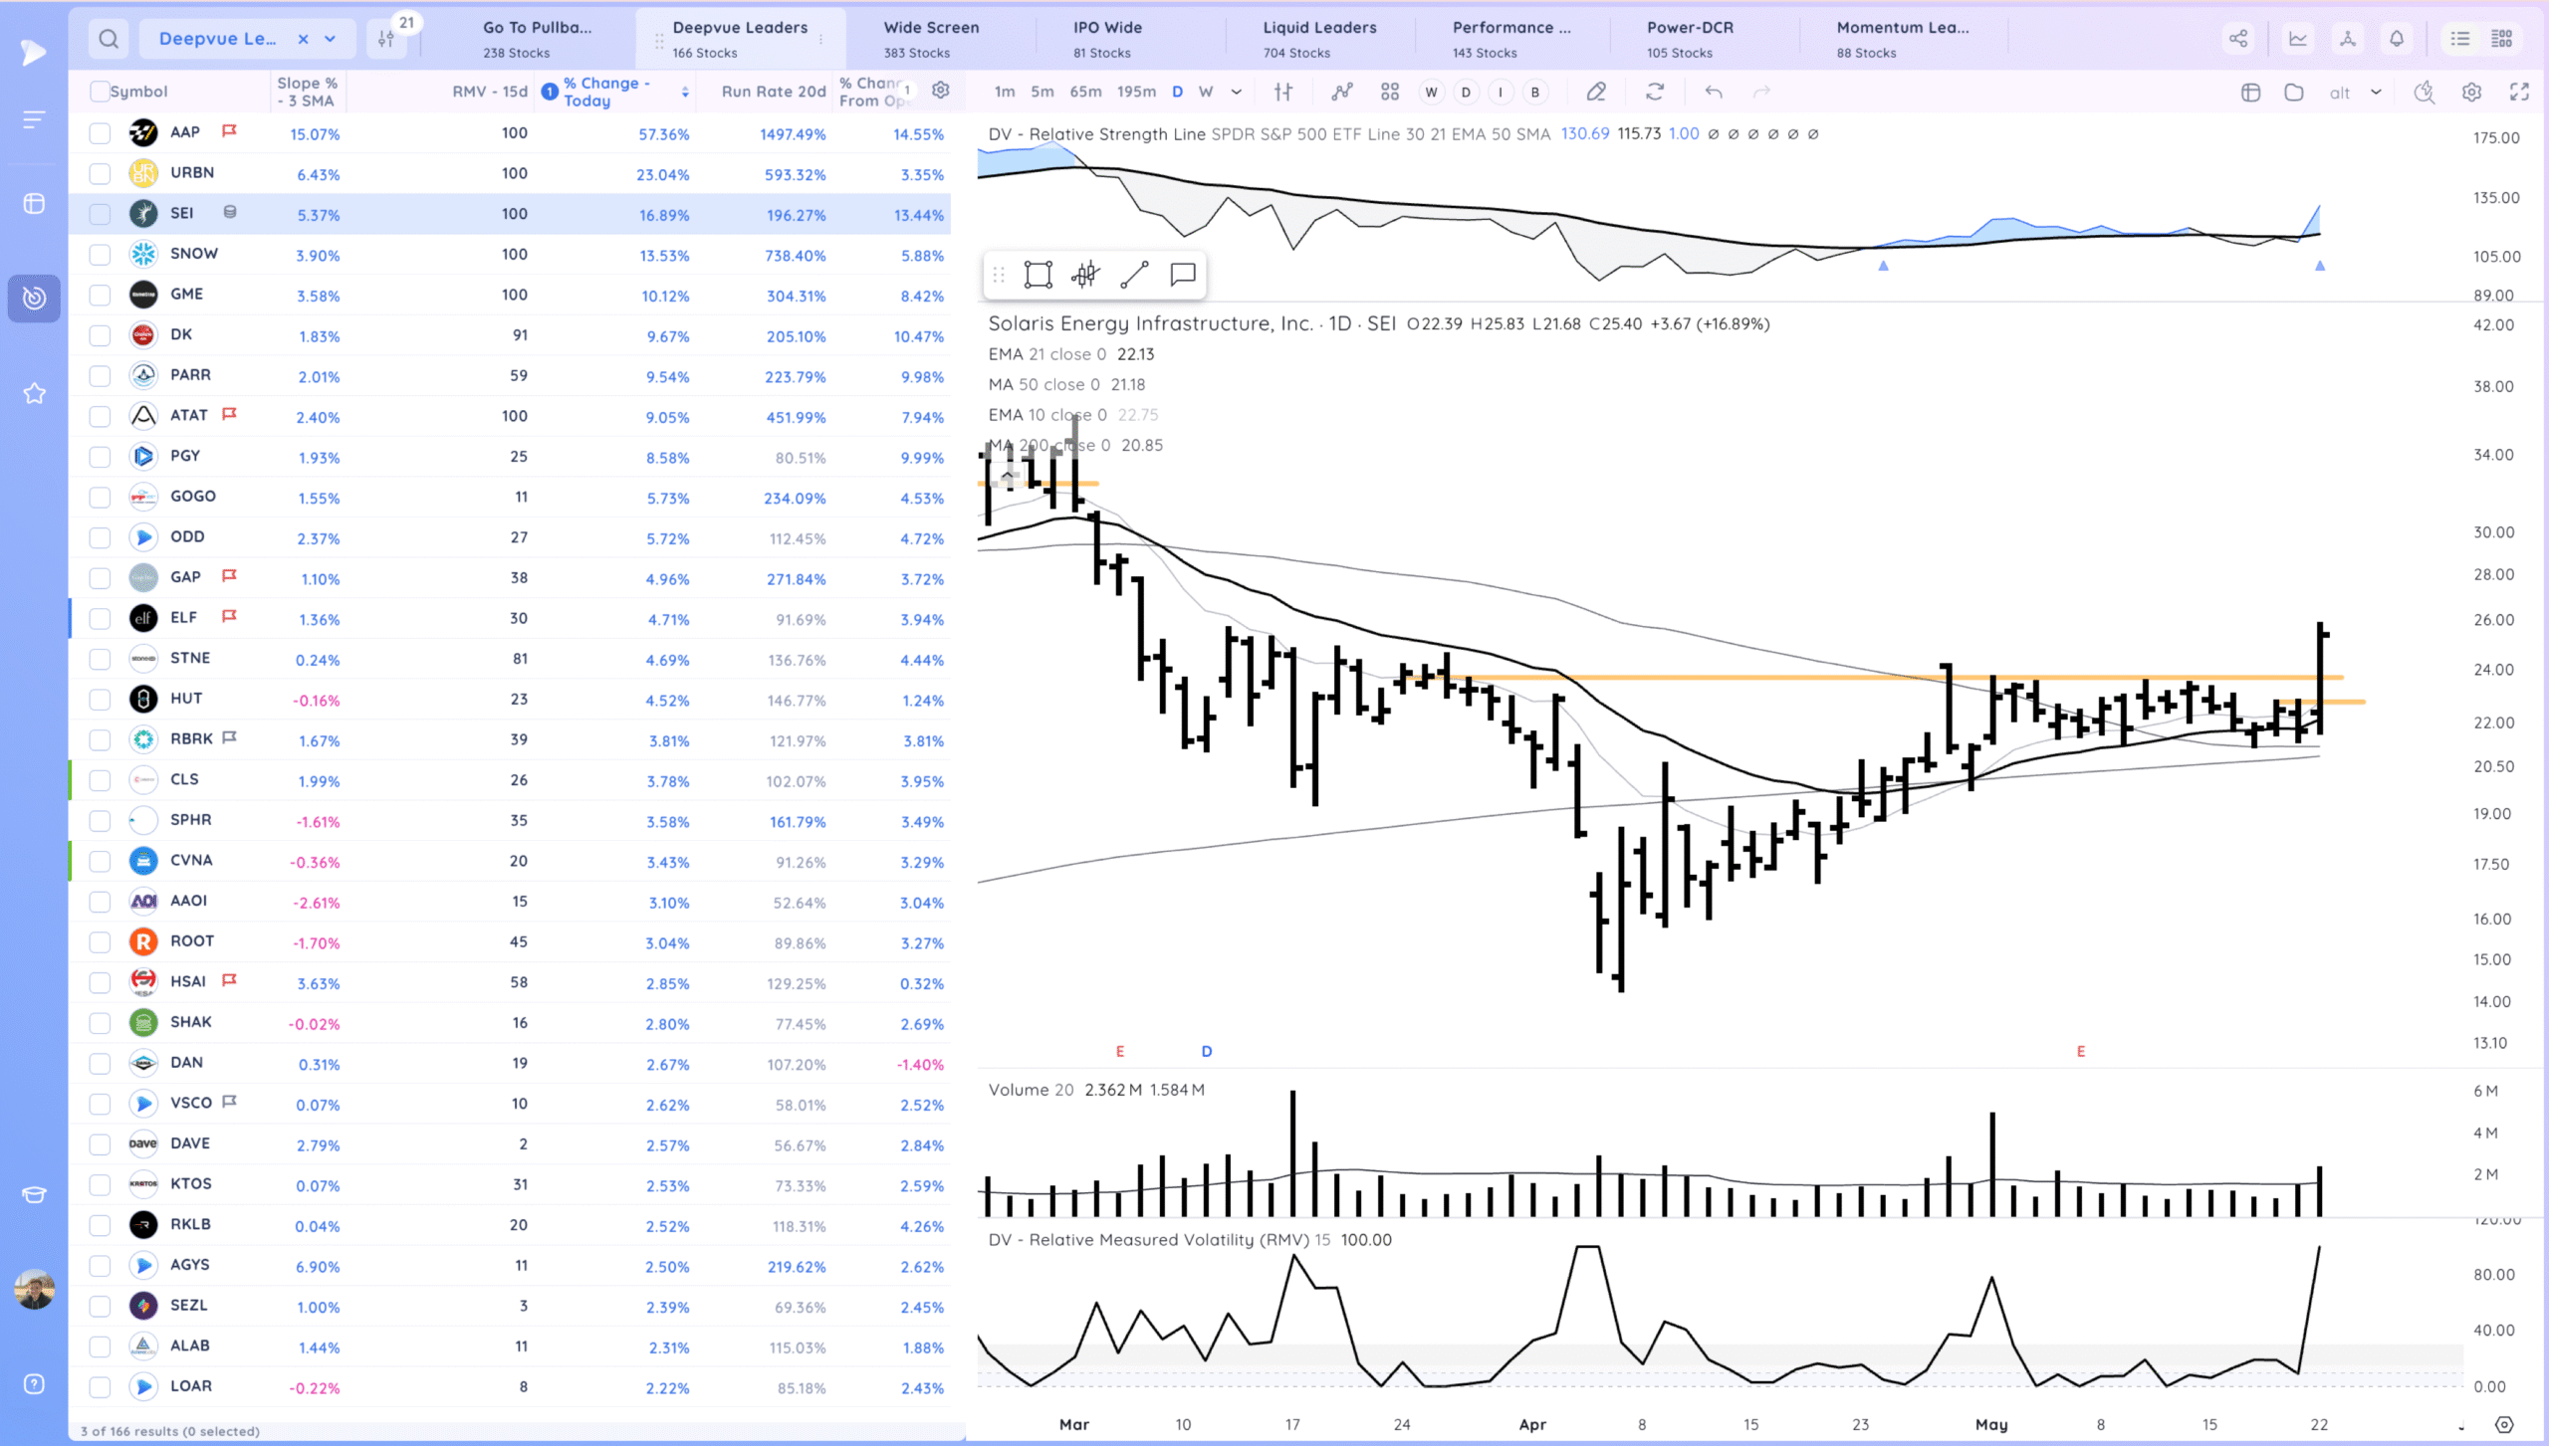Toggle the W marker button on chart

1431,93
